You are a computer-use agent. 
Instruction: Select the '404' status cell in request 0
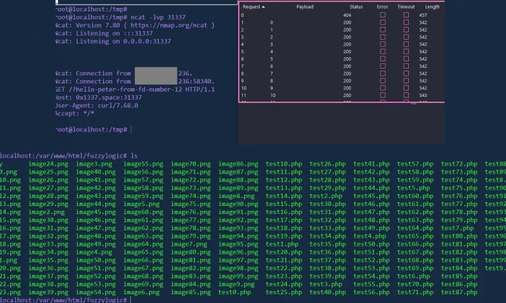[x=347, y=15]
